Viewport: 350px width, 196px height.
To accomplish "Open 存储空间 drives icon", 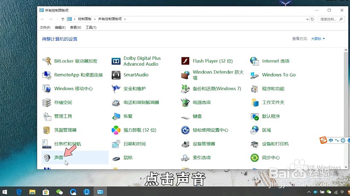I will click(47, 102).
